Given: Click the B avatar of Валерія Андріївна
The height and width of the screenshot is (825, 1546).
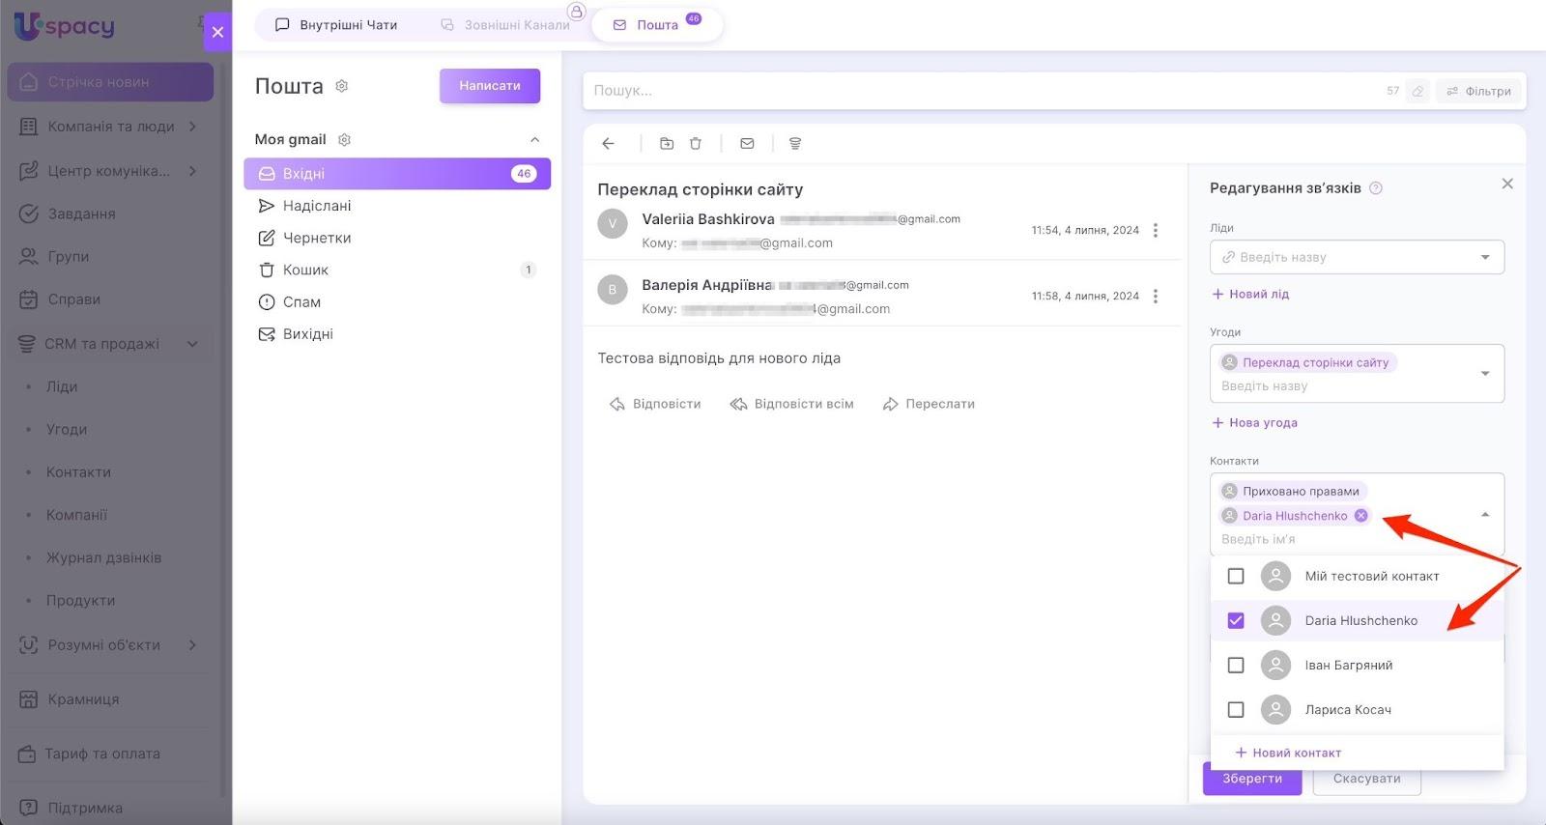Looking at the screenshot, I should tap(613, 290).
